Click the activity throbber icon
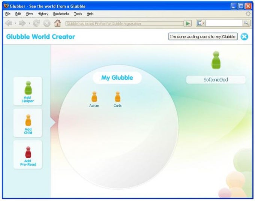This screenshot has width=255, height=201. point(248,14)
